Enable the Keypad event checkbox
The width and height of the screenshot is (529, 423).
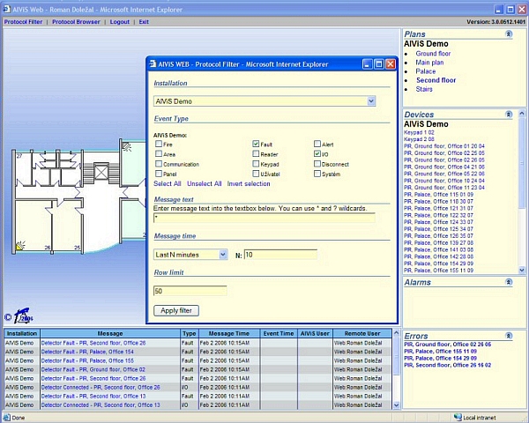pos(256,164)
